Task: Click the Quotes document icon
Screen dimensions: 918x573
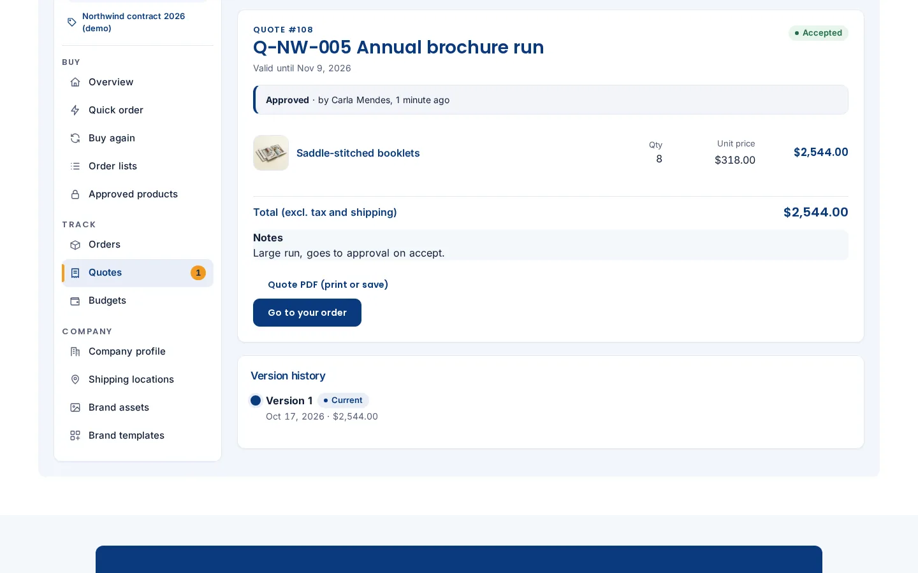Action: 75,272
